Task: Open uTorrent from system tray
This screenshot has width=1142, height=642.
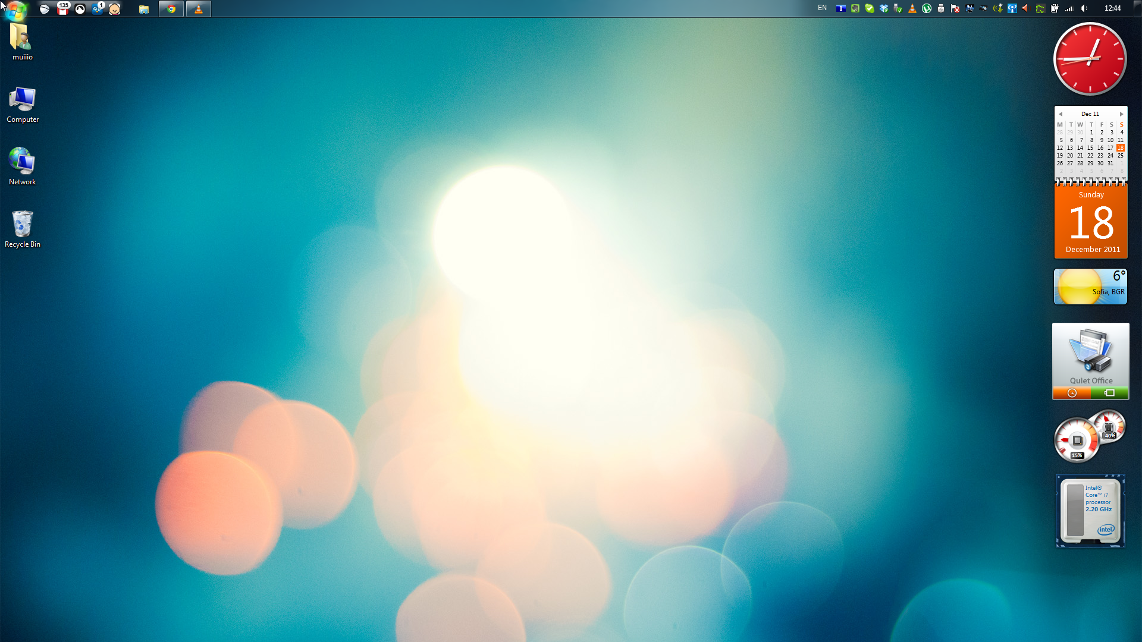Action: pos(927,8)
